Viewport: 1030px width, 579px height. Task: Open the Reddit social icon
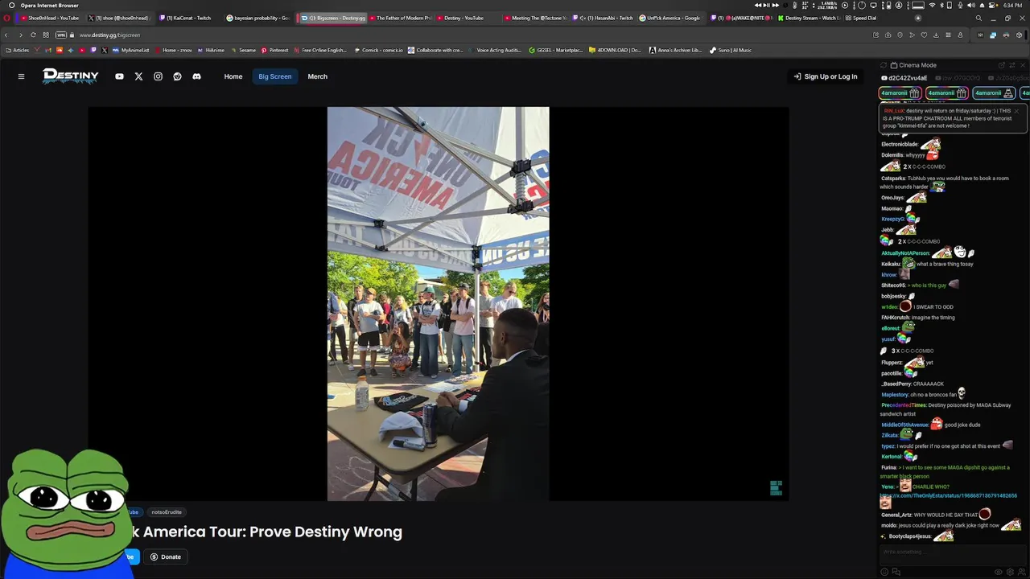pos(177,76)
